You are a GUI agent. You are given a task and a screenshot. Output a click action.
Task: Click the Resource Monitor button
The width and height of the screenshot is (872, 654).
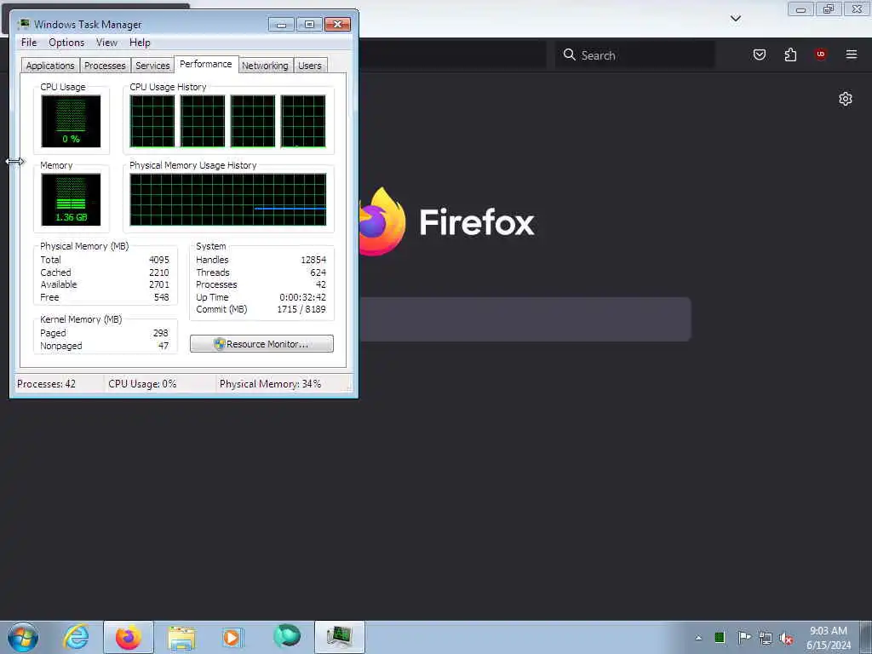tap(262, 344)
